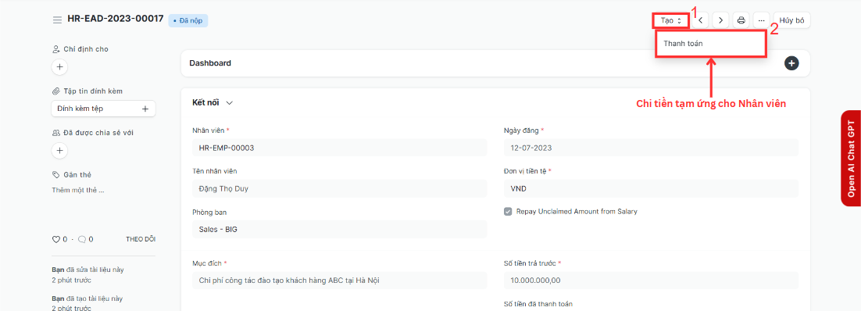This screenshot has width=861, height=311.
Task: Go to previous document arrow
Action: click(x=700, y=20)
